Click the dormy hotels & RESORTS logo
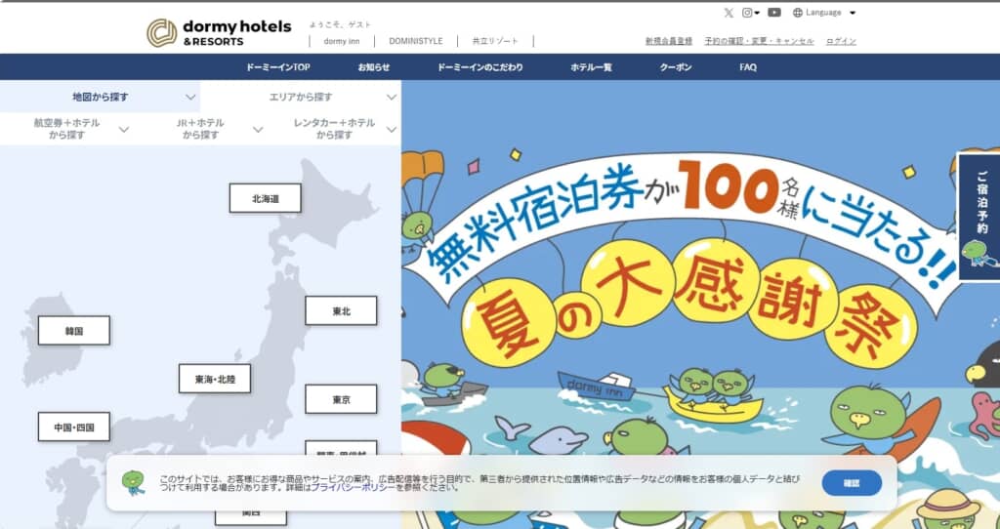Screen dimensions: 1000x529 [219, 32]
